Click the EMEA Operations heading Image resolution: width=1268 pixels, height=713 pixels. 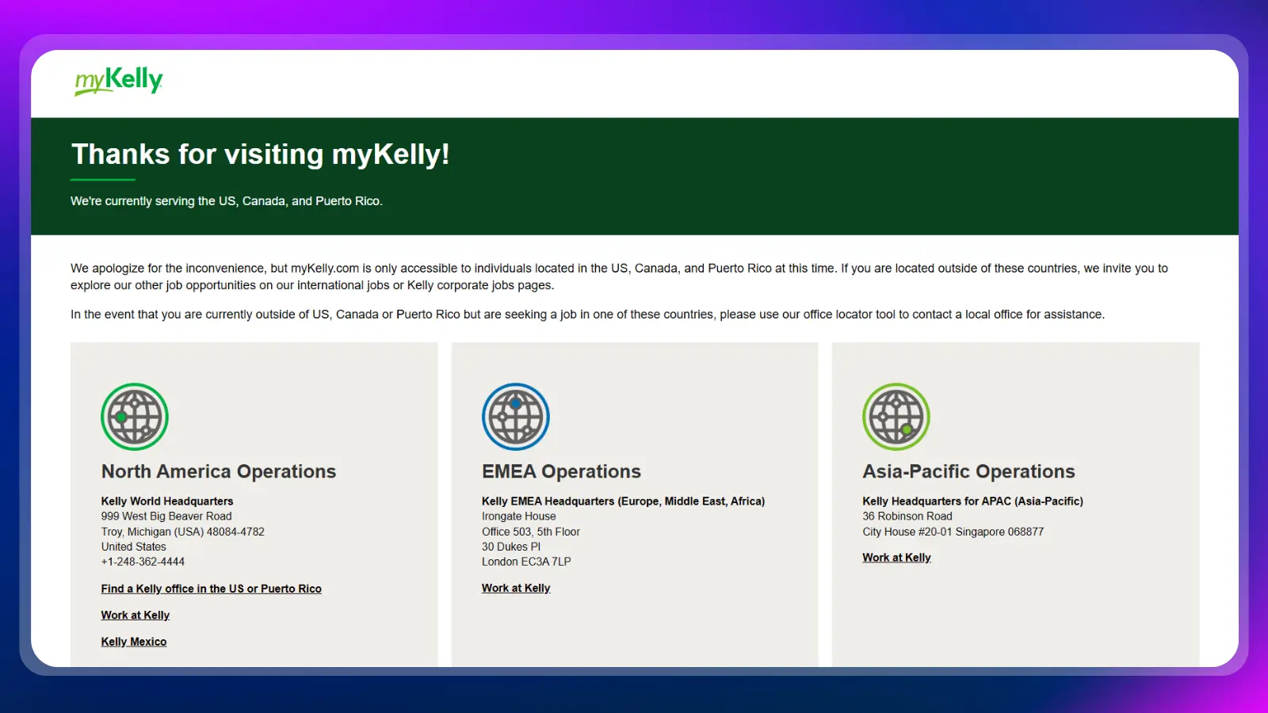point(561,471)
